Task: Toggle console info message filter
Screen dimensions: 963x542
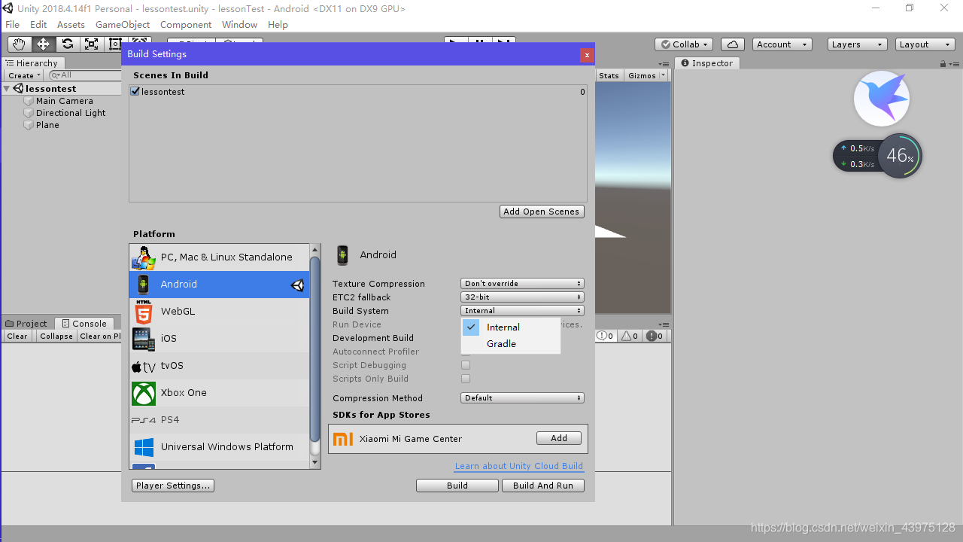Action: pos(606,336)
